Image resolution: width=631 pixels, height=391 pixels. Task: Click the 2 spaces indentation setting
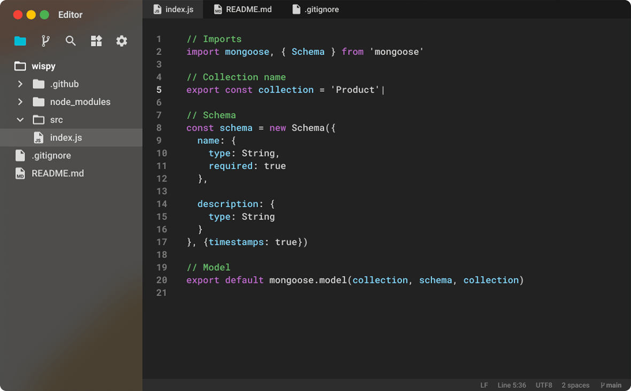click(575, 385)
